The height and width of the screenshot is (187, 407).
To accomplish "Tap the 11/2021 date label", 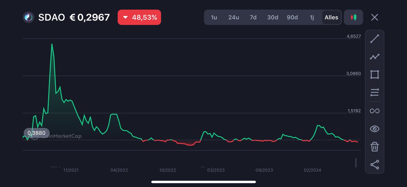I will [x=71, y=170].
